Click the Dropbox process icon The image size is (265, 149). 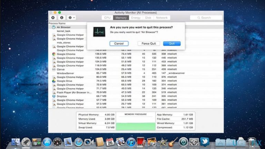pyautogui.click(x=53, y=96)
